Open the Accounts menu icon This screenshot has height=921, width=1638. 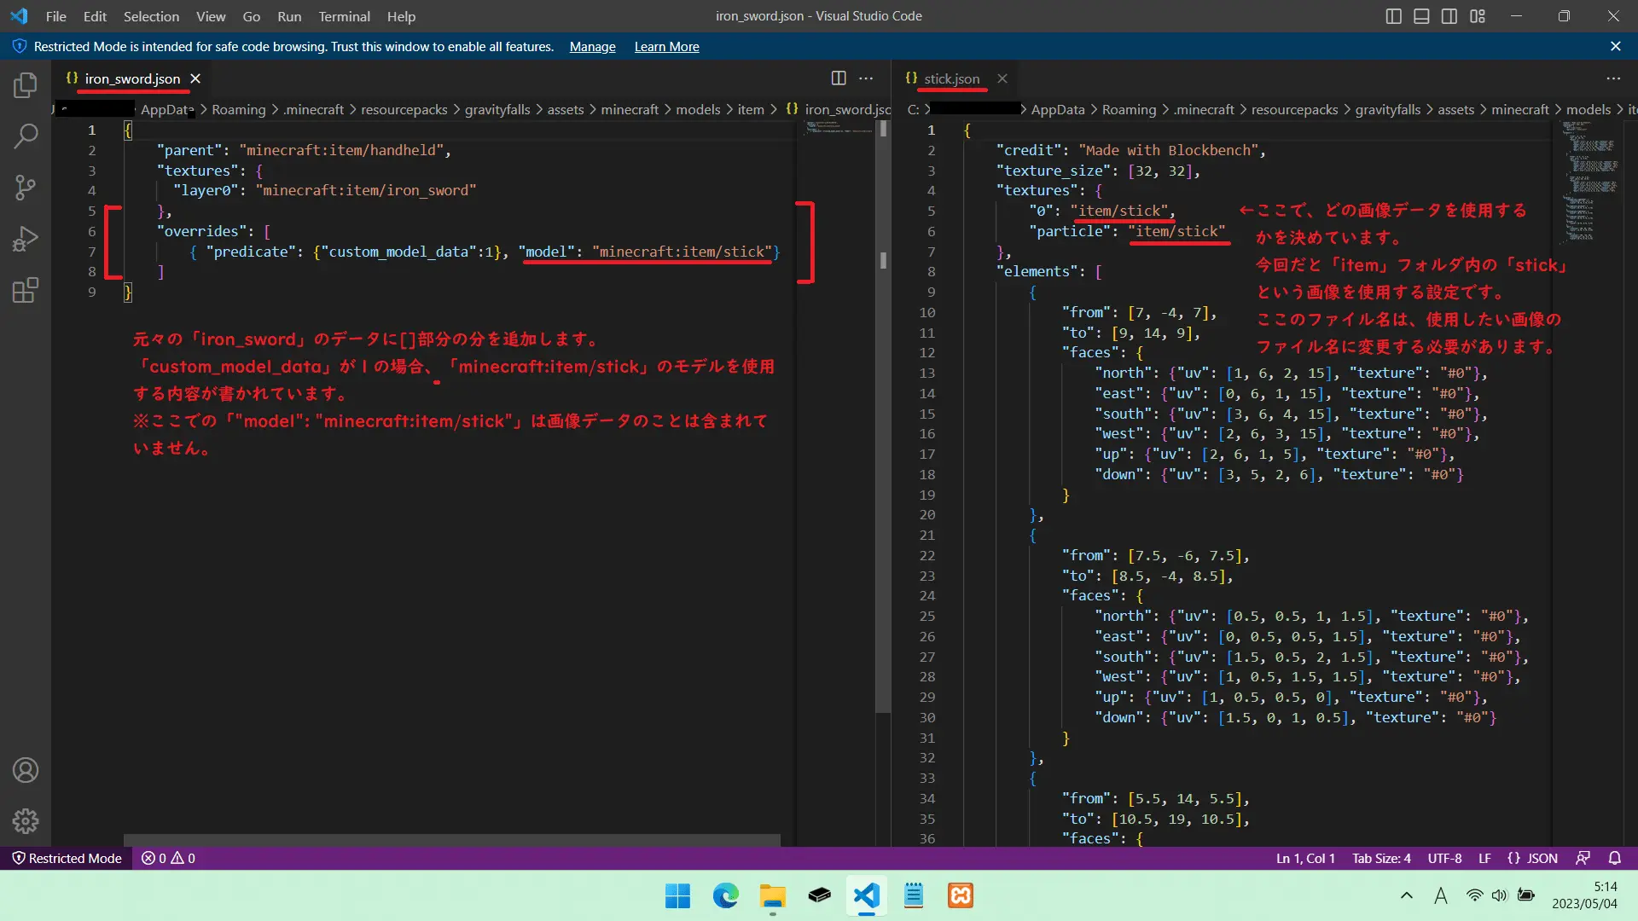(x=26, y=770)
